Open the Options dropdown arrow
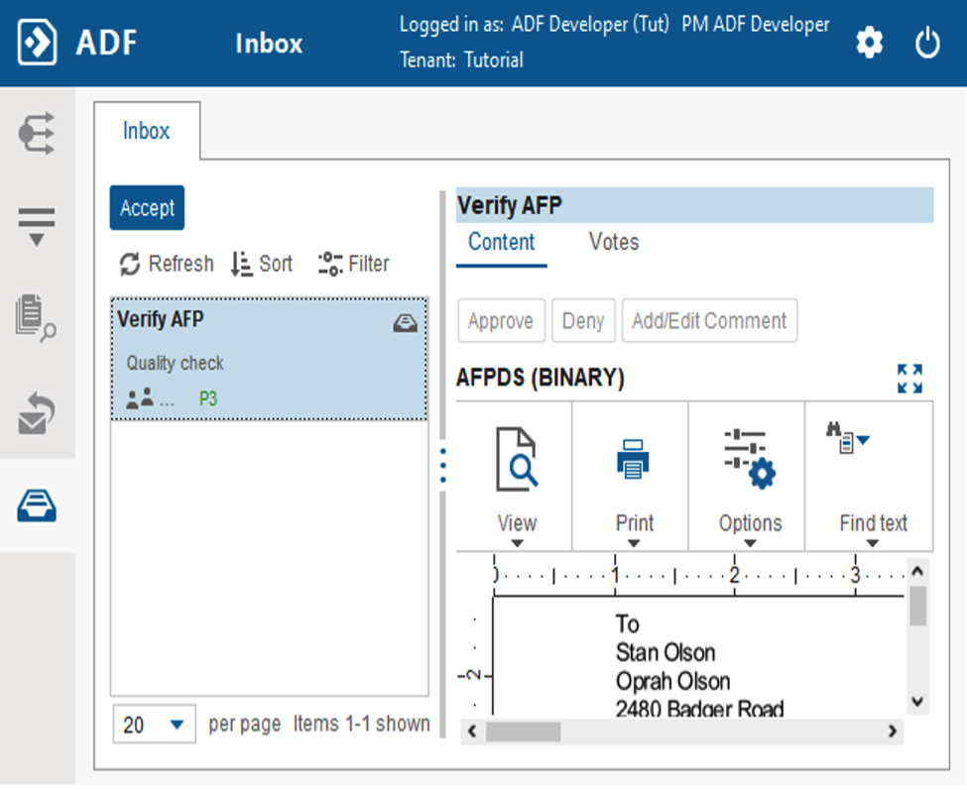This screenshot has width=967, height=790. (750, 543)
